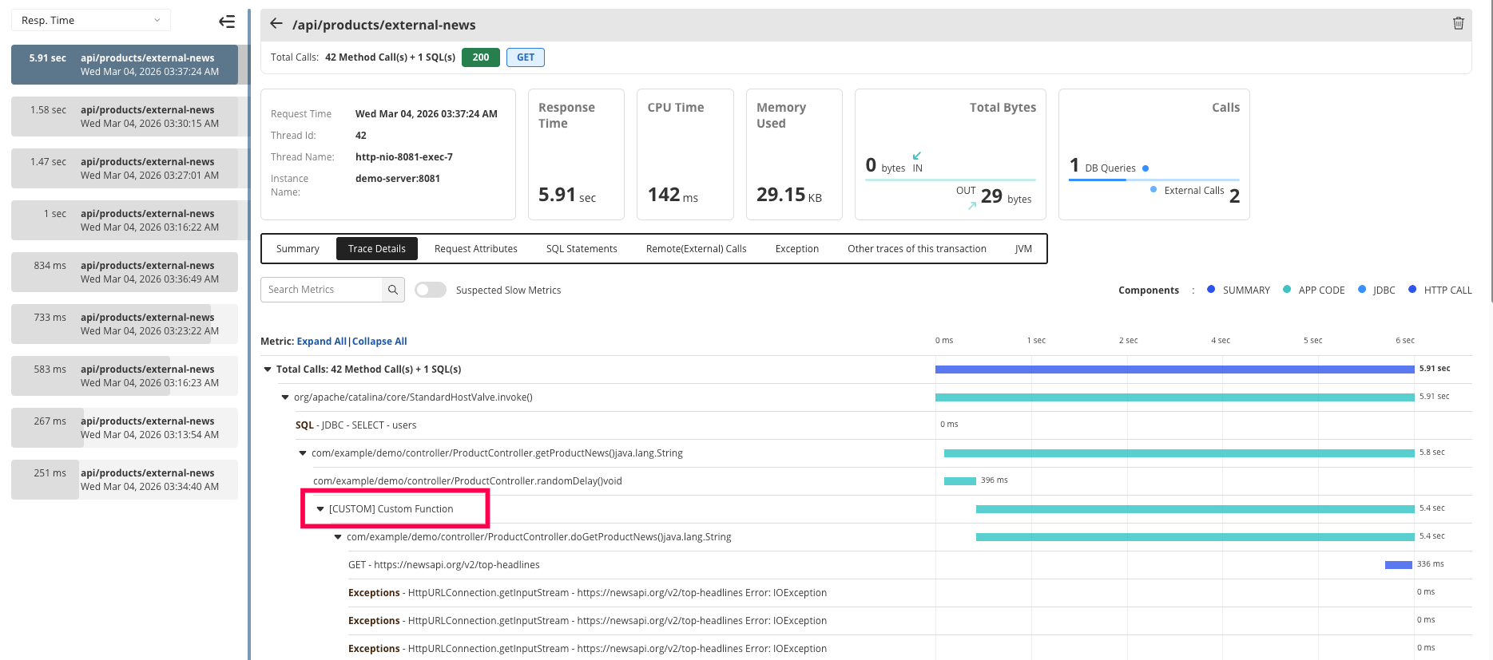Click the Collapse All link
The image size is (1493, 660).
tap(379, 342)
